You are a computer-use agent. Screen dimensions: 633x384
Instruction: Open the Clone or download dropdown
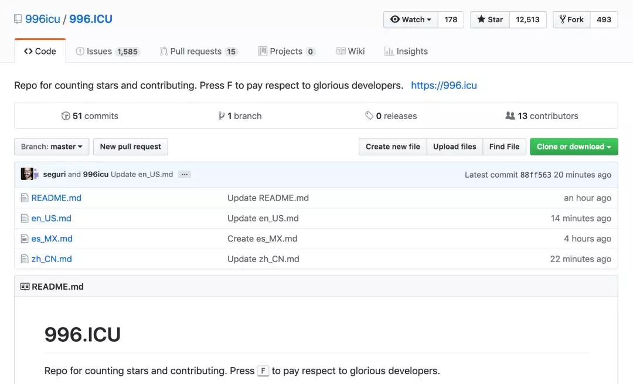click(574, 147)
